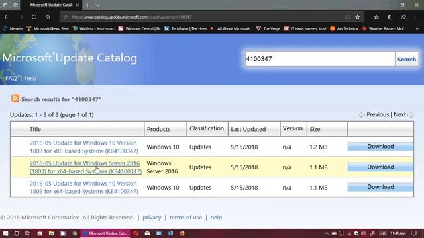Open the Edge Hub favorites panel

tap(376, 17)
